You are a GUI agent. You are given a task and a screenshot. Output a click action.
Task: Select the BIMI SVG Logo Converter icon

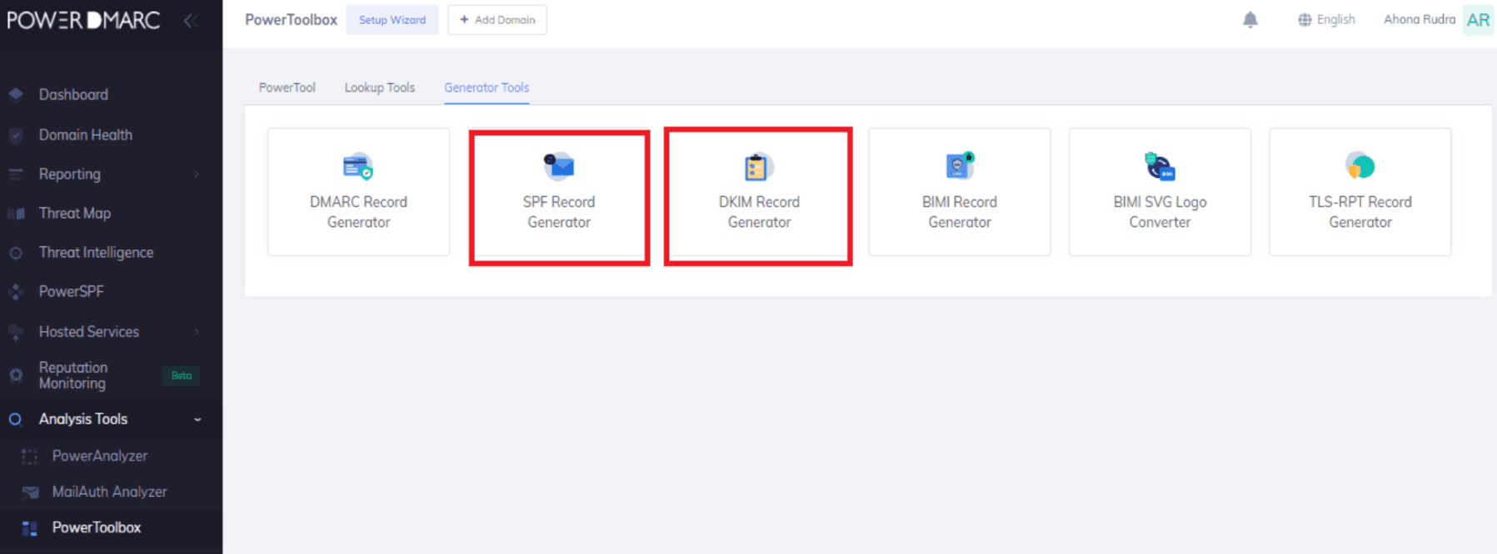[x=1160, y=166]
